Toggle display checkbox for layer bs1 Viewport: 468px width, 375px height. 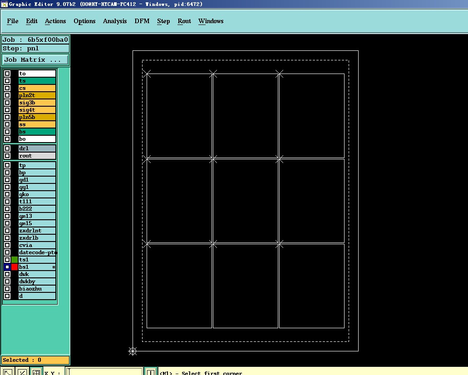[7, 267]
